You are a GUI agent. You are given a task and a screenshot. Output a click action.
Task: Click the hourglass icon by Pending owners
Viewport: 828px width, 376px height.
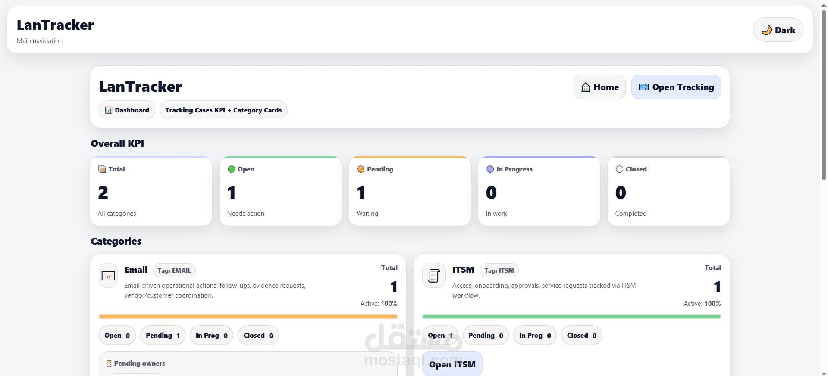(109, 364)
